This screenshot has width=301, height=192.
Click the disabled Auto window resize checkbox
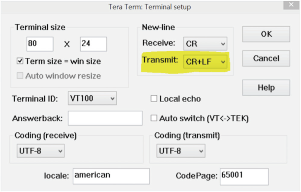click(x=20, y=76)
